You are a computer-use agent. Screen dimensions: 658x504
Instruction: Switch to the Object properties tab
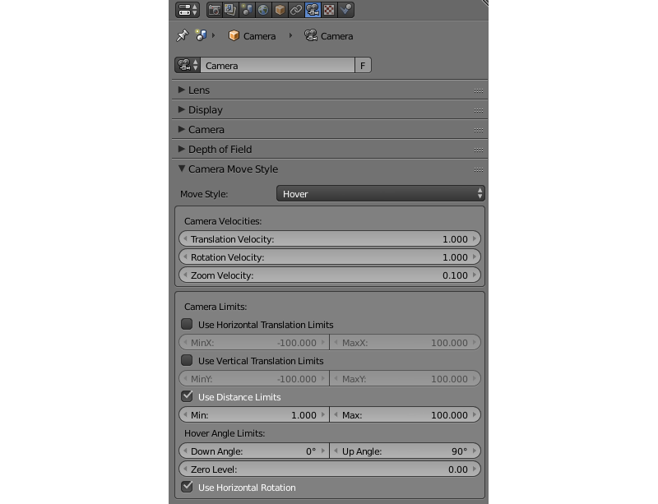280,10
